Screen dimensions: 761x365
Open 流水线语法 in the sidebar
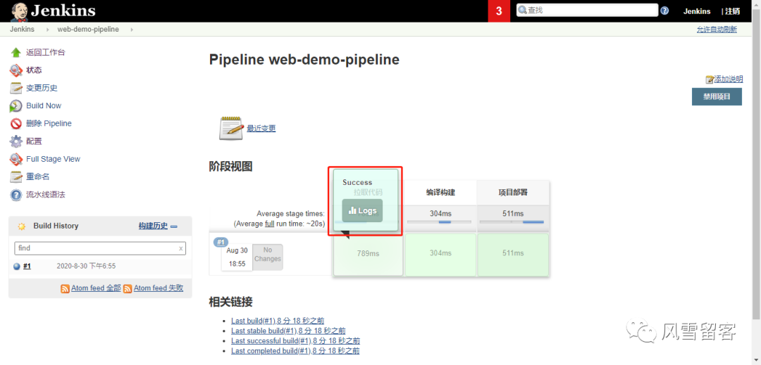point(46,195)
